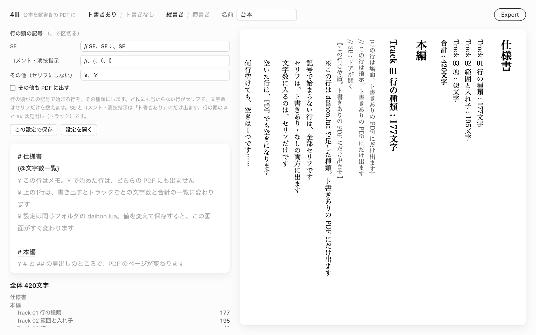The image size is (536, 335).
Task: Click the # 本編 heading in editor
Action: click(26, 252)
